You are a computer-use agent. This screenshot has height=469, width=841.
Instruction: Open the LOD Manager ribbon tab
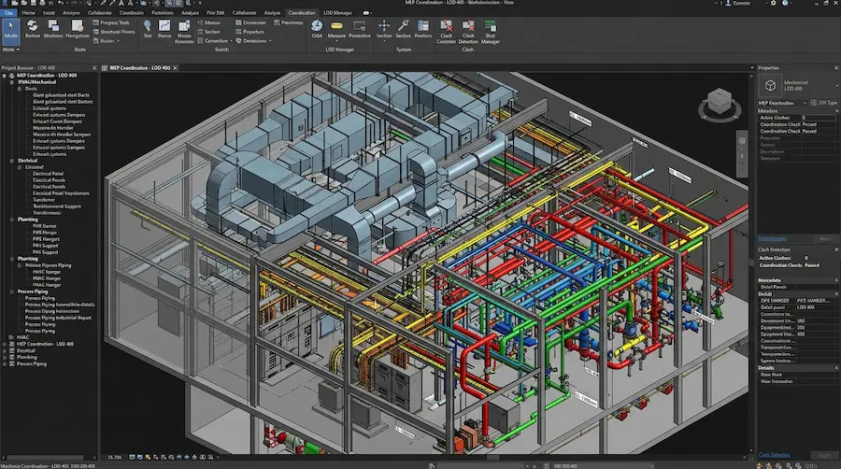(338, 13)
